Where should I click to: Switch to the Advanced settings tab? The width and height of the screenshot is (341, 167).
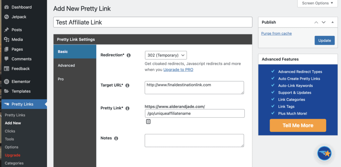pos(75,65)
